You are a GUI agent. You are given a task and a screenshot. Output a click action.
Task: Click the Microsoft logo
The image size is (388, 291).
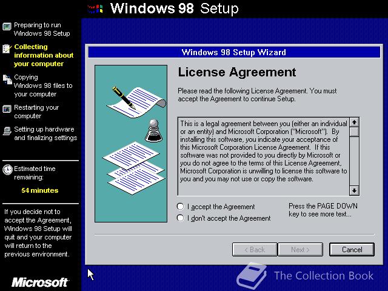[39, 283]
